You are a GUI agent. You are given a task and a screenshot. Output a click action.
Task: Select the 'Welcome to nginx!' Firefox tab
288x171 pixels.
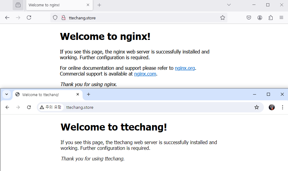point(60,5)
